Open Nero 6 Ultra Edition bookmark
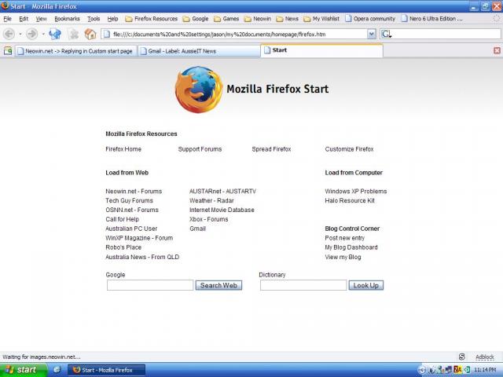Screen dimensions: 503x377 431,19
